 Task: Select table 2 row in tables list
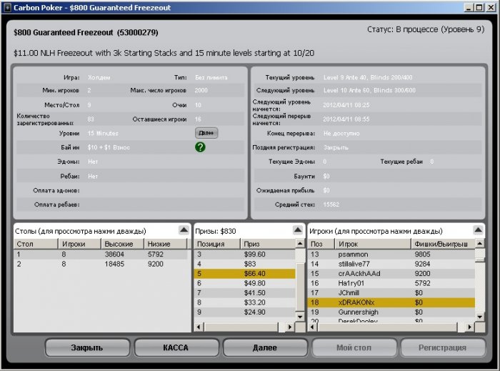pos(101,264)
